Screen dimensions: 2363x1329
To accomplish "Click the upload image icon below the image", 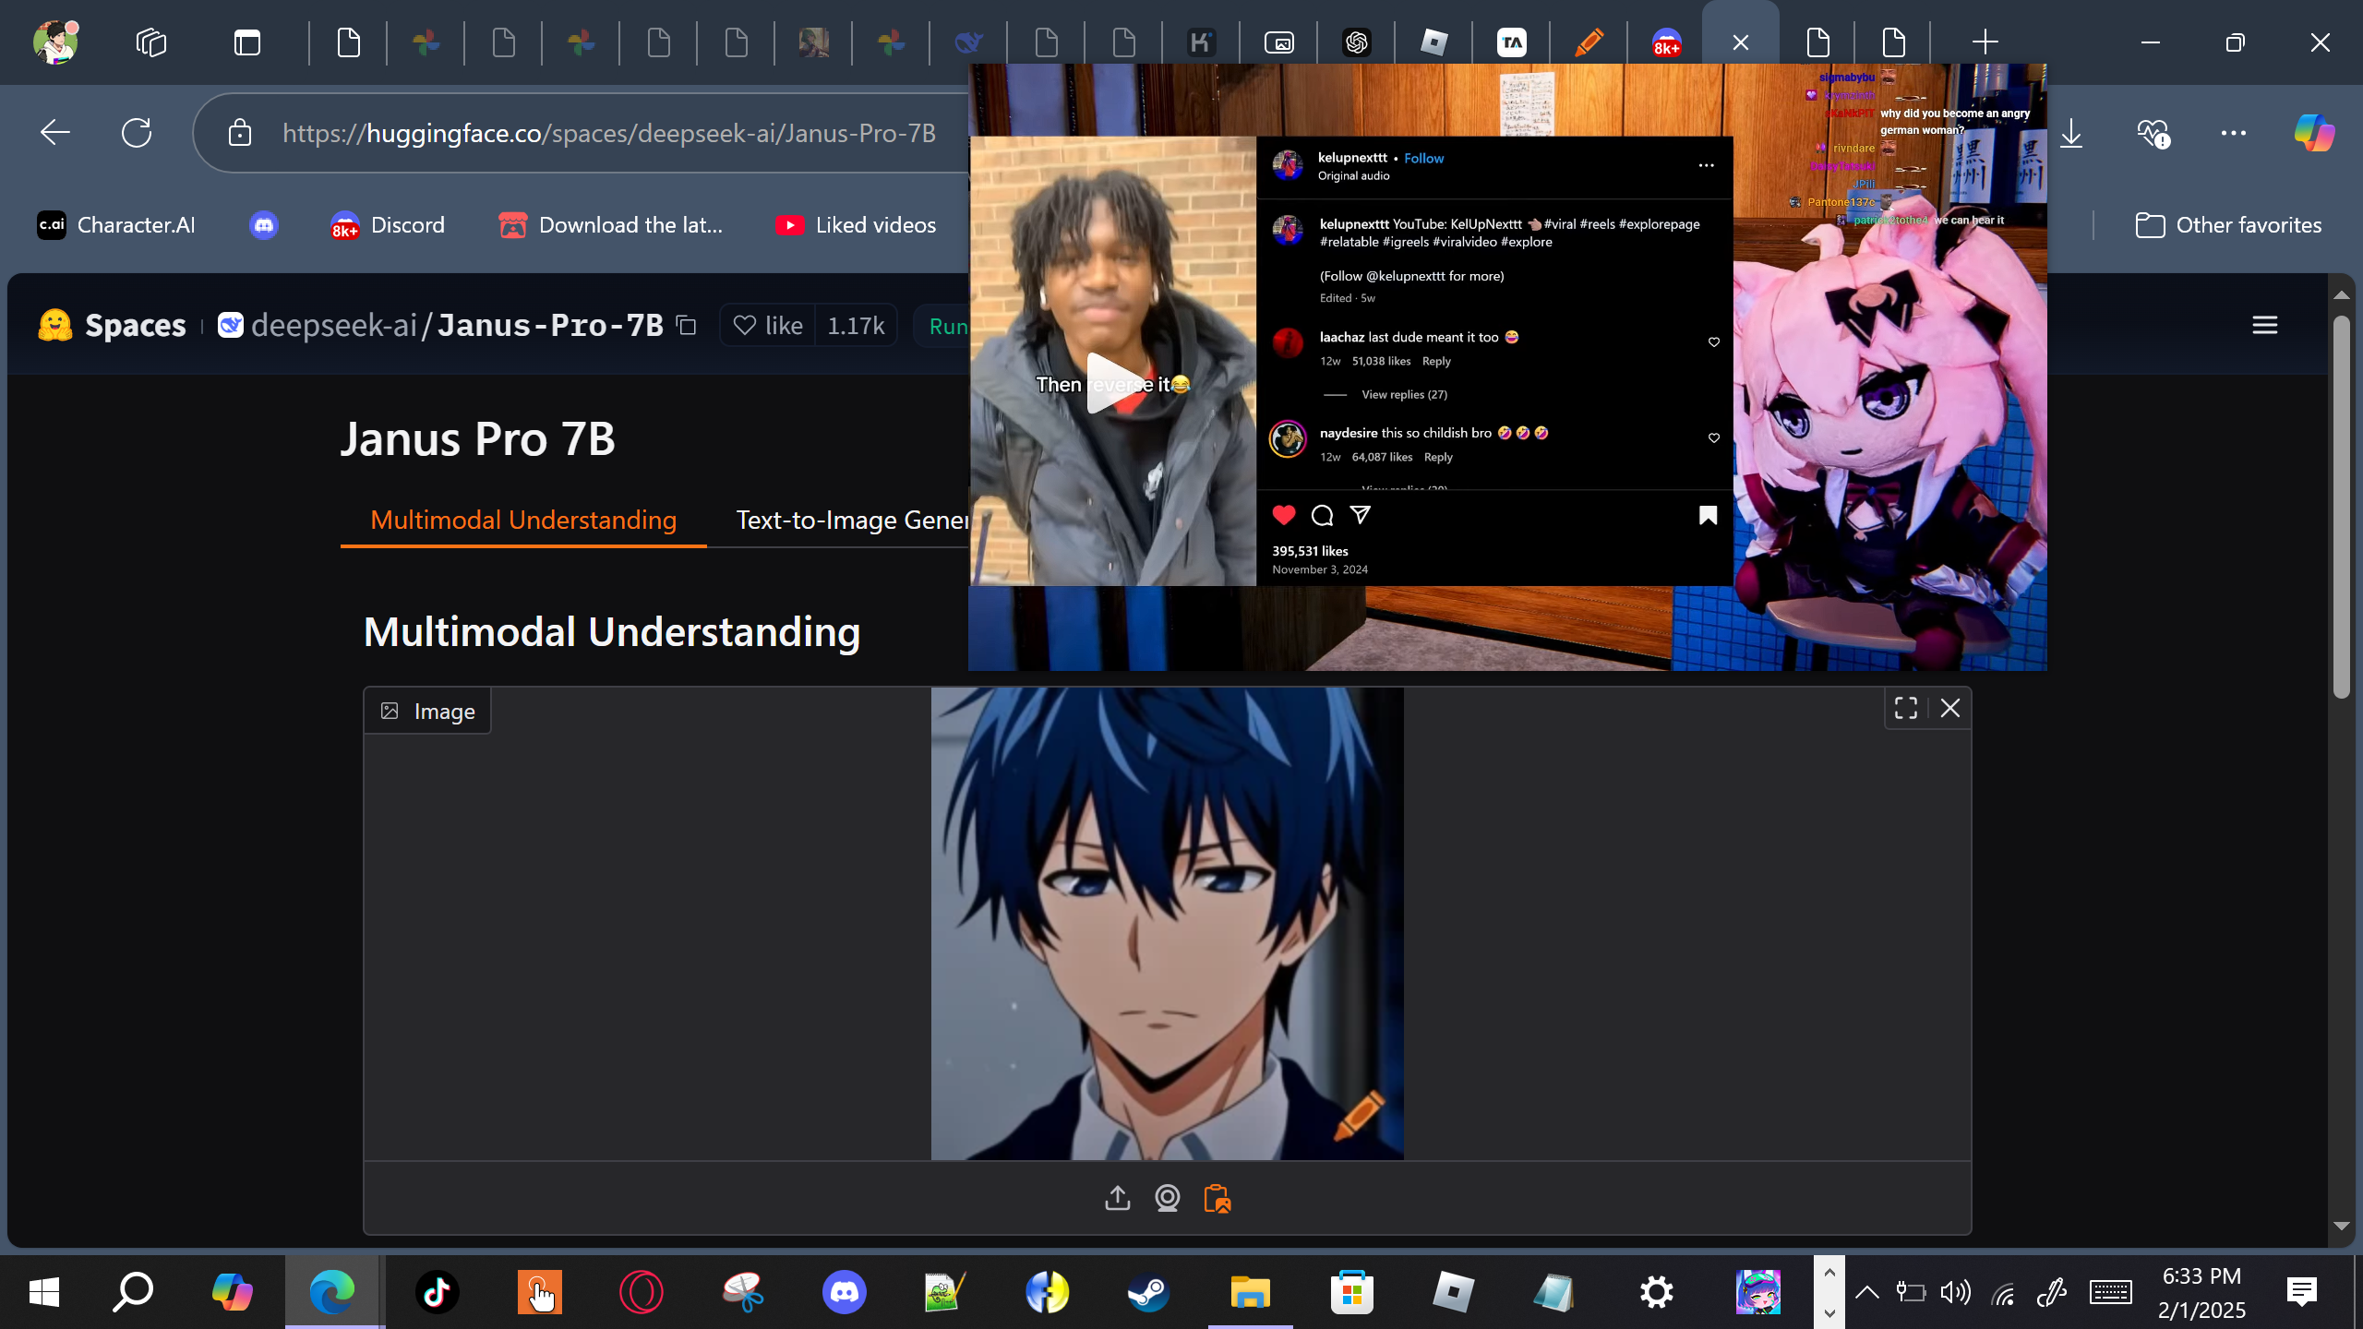I will 1117,1198.
